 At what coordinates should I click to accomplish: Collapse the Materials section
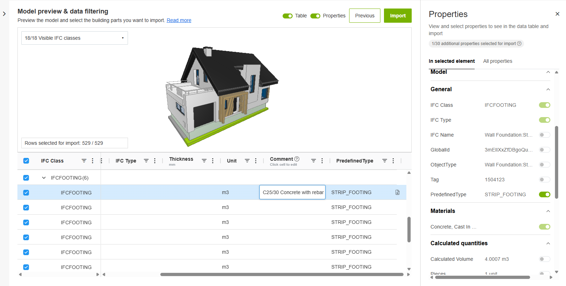pos(548,211)
